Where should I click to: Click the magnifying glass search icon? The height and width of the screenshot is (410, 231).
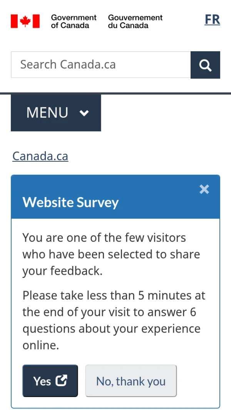coord(205,65)
